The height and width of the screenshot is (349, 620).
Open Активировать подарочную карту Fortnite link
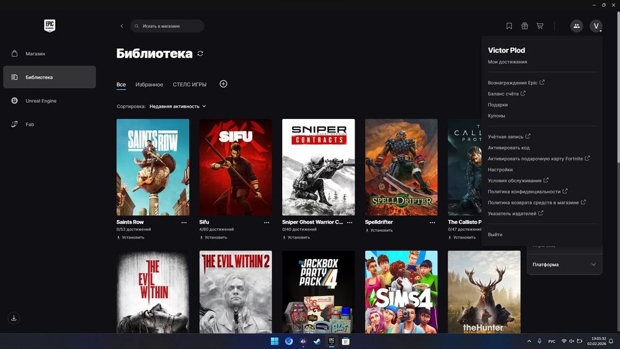[539, 159]
